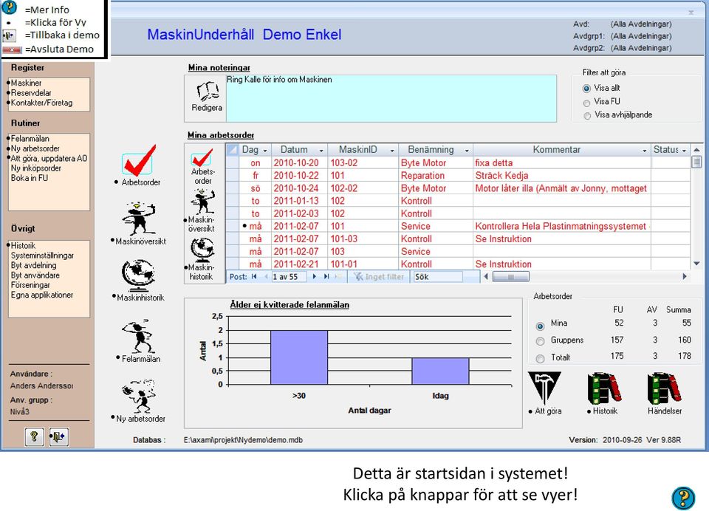Select the Visa FU radio button

pos(586,103)
